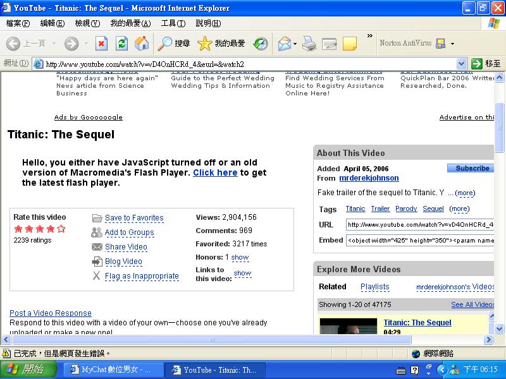Go to Home page icon
Viewport: 506px width, 379px height.
point(142,44)
